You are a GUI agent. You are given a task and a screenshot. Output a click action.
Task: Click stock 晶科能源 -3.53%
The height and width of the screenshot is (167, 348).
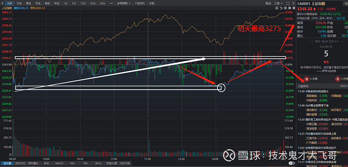point(317,114)
